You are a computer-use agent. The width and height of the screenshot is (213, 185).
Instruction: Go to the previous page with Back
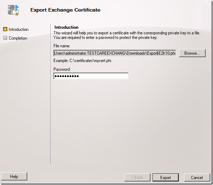tap(137, 178)
